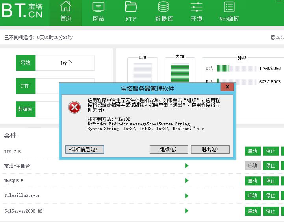Viewport: 284px width, 222px height.
Task: Click 停止 for IIS 7.5
Action: pyautogui.click(x=271, y=151)
